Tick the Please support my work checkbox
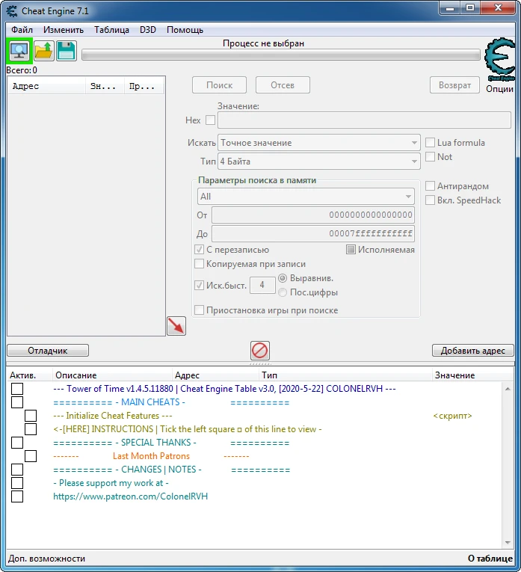The width and height of the screenshot is (521, 572). click(x=17, y=483)
